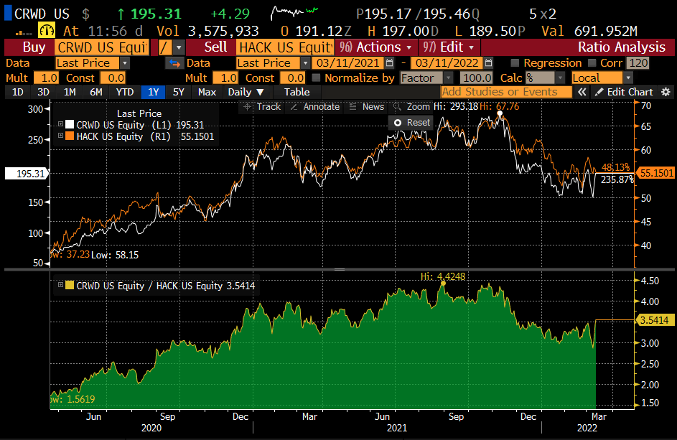Activate the Track crosshair tool
The width and height of the screenshot is (677, 440).
pyautogui.click(x=262, y=107)
